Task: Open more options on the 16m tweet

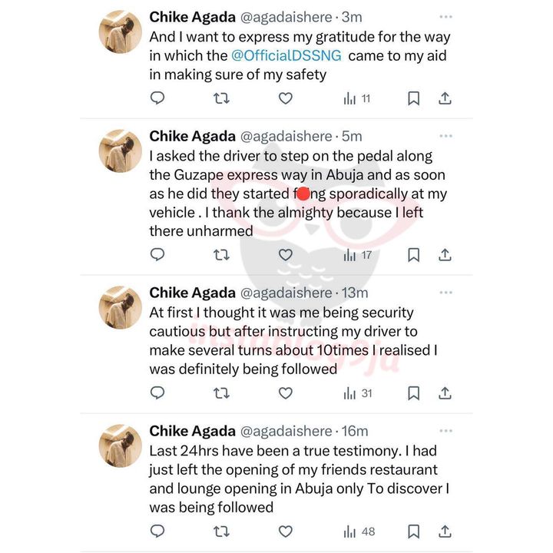Action: click(x=445, y=432)
